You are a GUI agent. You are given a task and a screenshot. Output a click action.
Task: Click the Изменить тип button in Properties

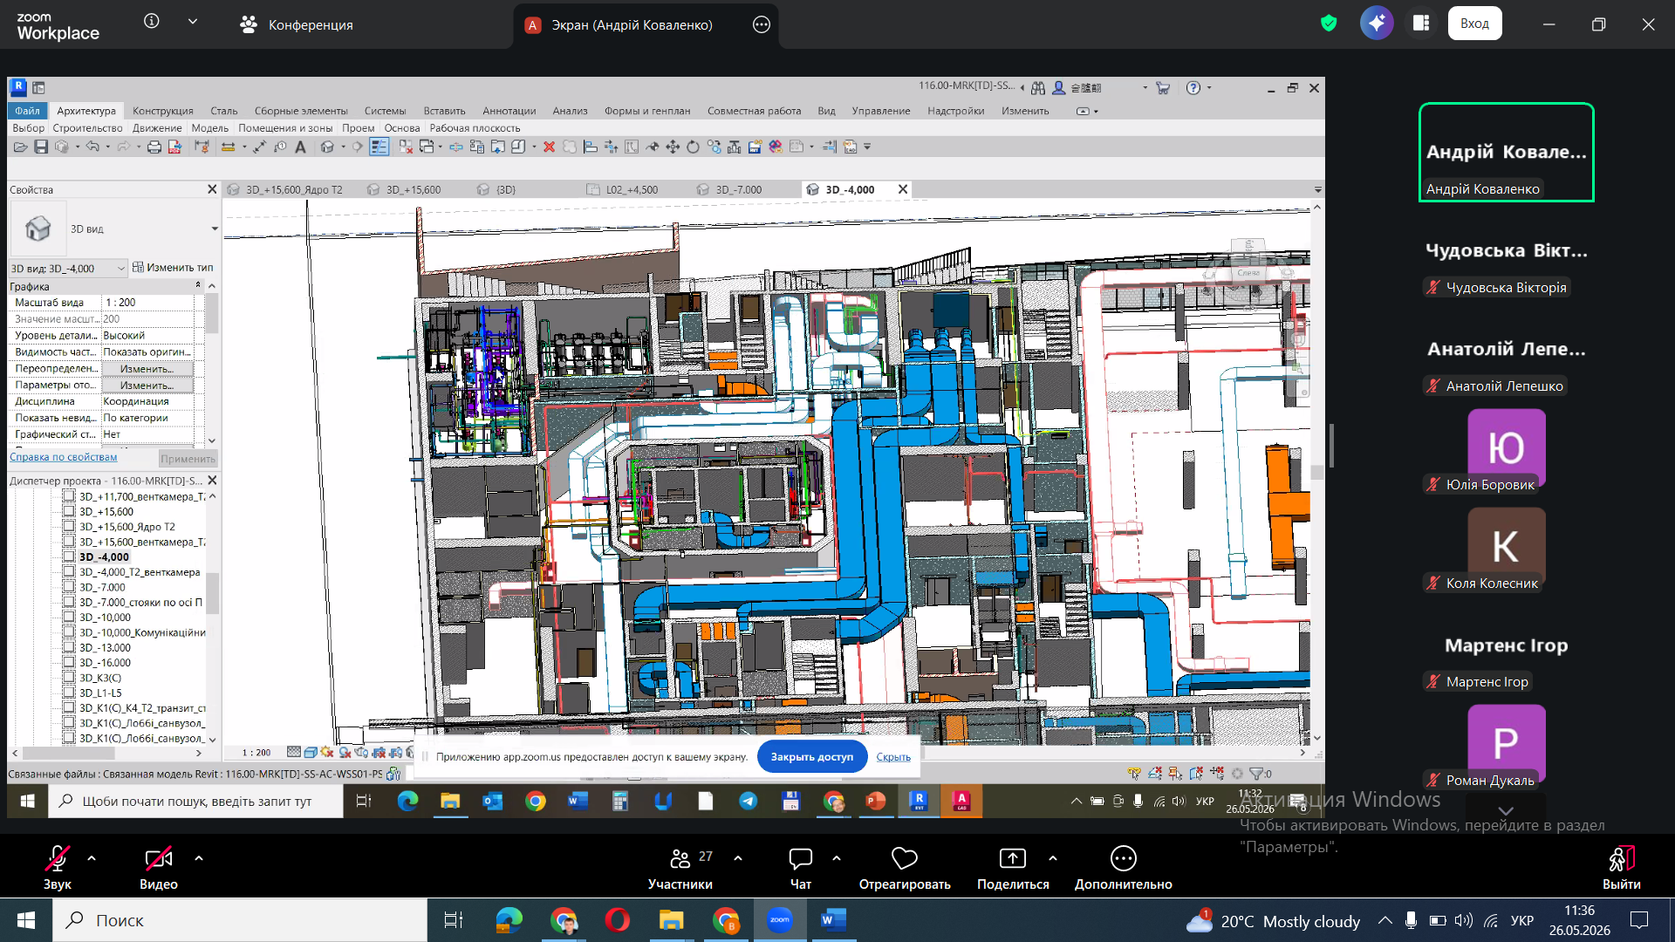click(x=173, y=268)
